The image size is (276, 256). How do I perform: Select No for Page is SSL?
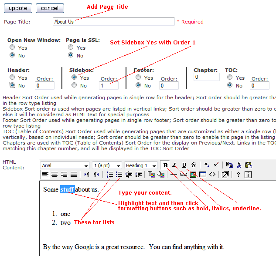(71, 55)
